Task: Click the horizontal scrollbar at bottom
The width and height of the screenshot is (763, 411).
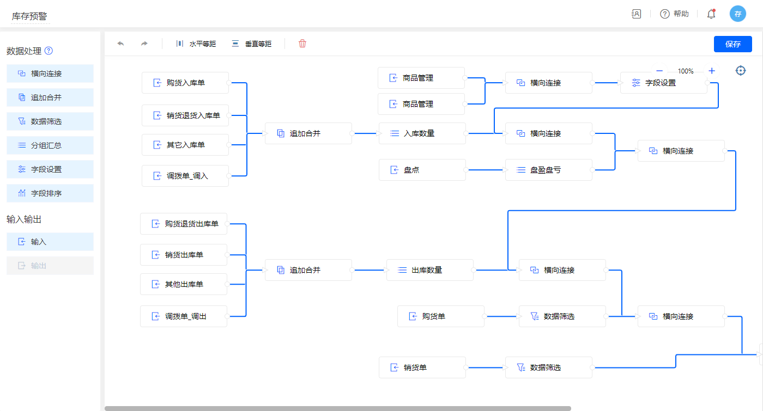Action: click(x=337, y=408)
